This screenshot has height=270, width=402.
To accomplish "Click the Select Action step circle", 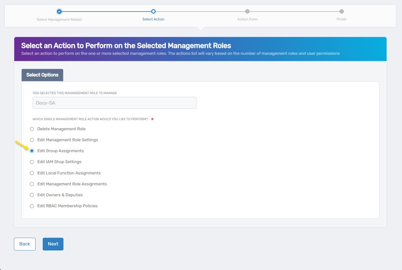I will click(x=153, y=12).
